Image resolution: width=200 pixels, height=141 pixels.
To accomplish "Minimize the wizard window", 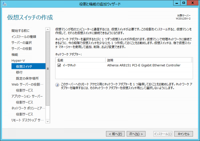I will click(x=174, y=4).
